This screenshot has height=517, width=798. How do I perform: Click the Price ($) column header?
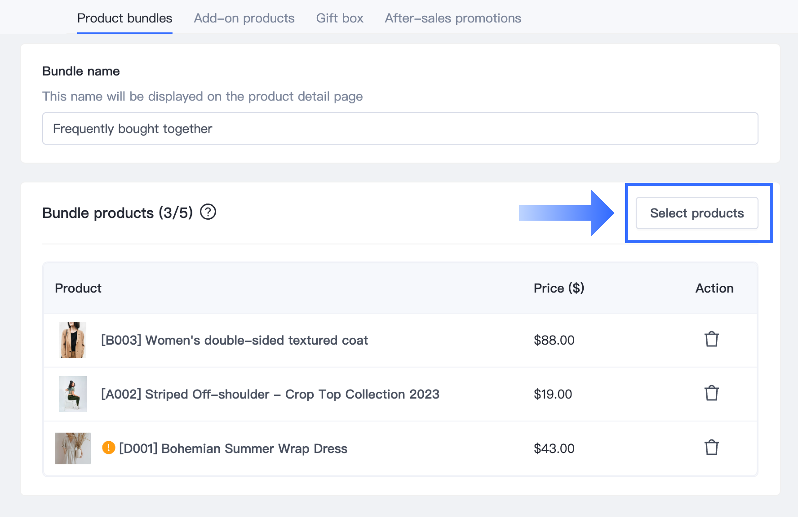click(559, 288)
